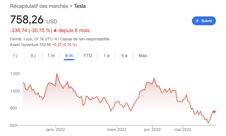
Task: Select the 5 j time range tab
Action: coord(33,56)
